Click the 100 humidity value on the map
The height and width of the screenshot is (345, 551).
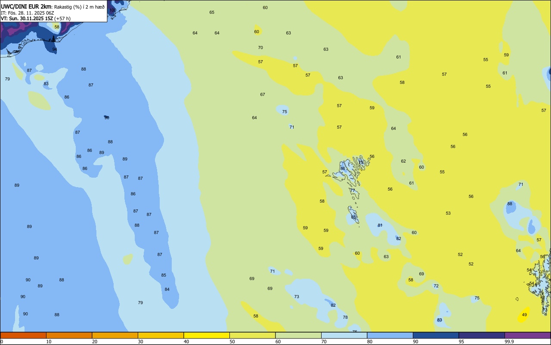113,10
